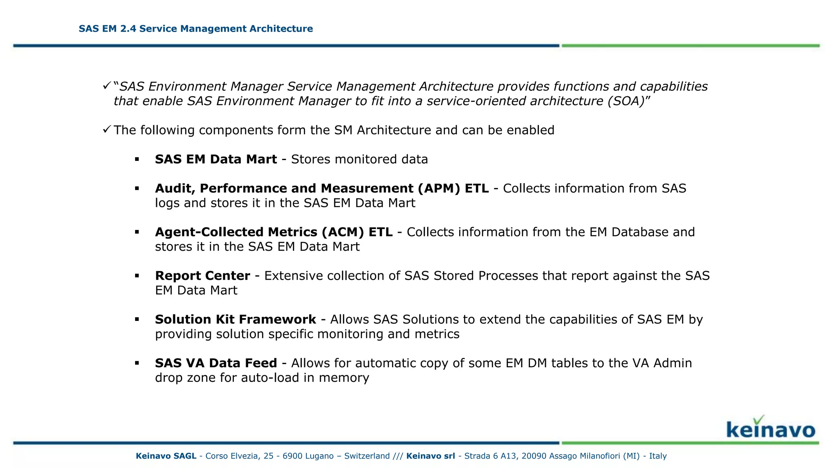Select the 'Report Center' heading
Screen dimensions: 833x468
point(203,276)
